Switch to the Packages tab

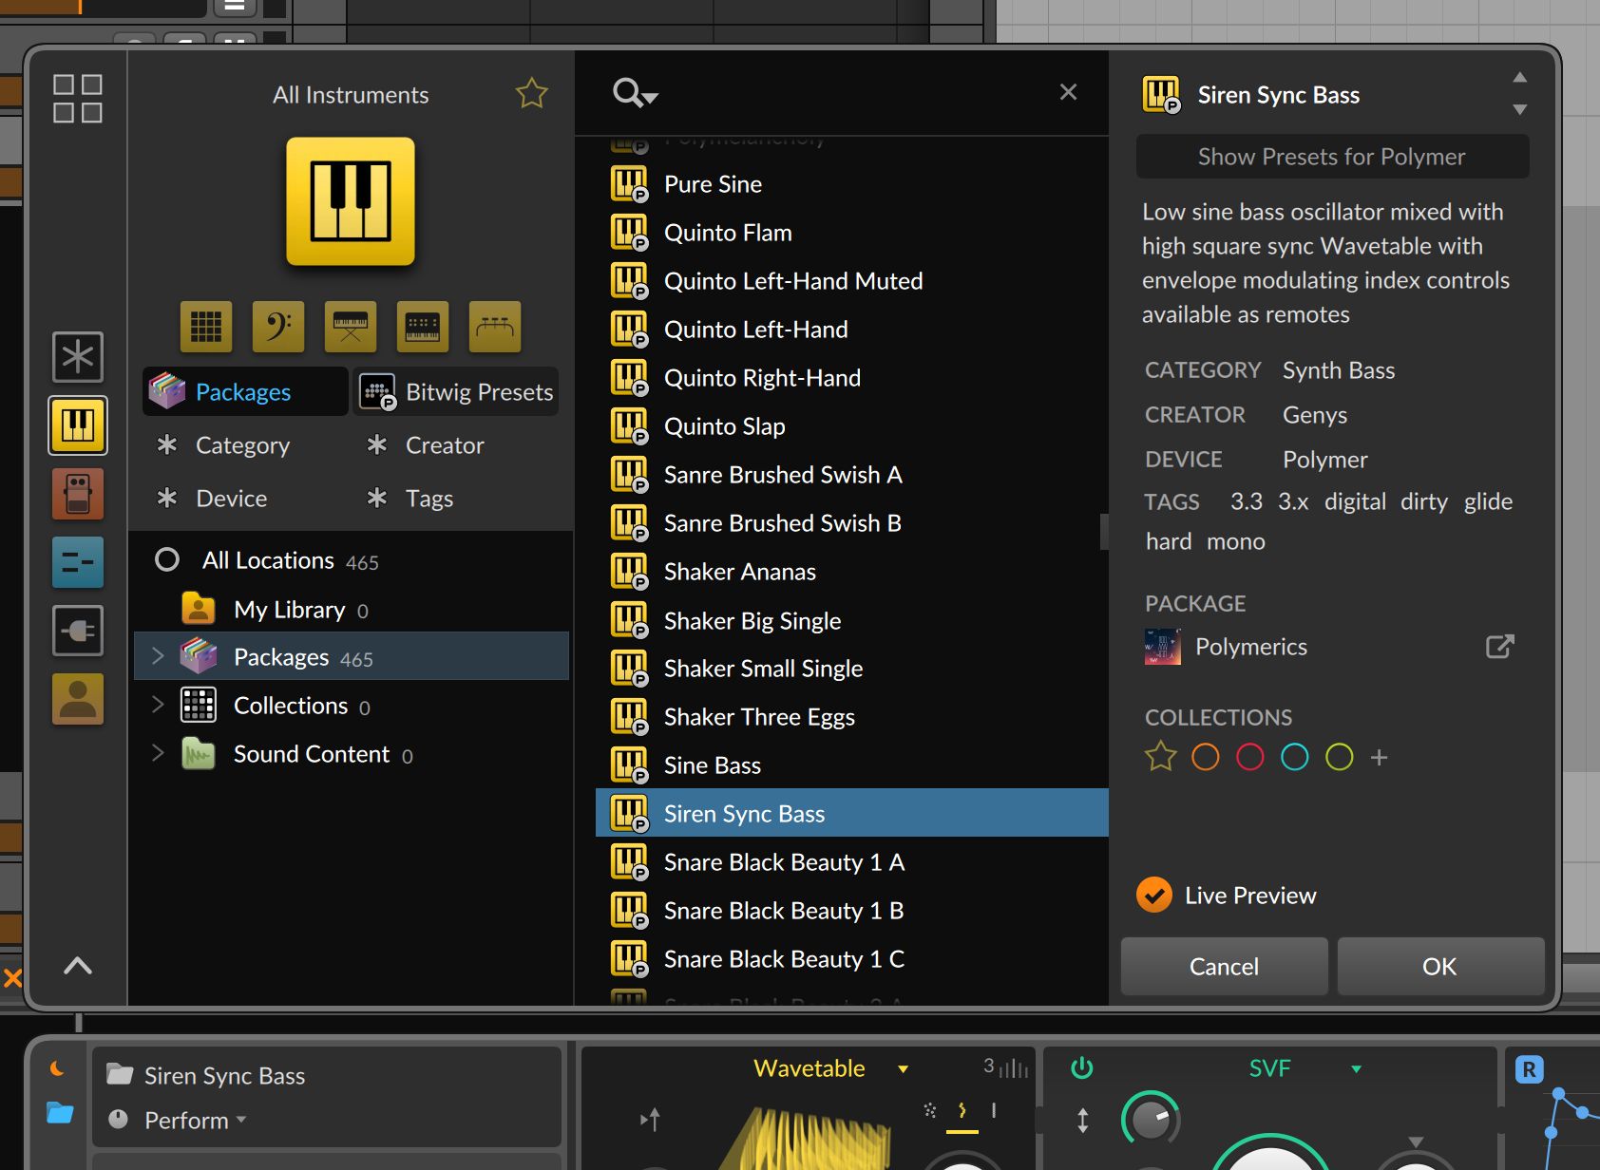click(243, 391)
